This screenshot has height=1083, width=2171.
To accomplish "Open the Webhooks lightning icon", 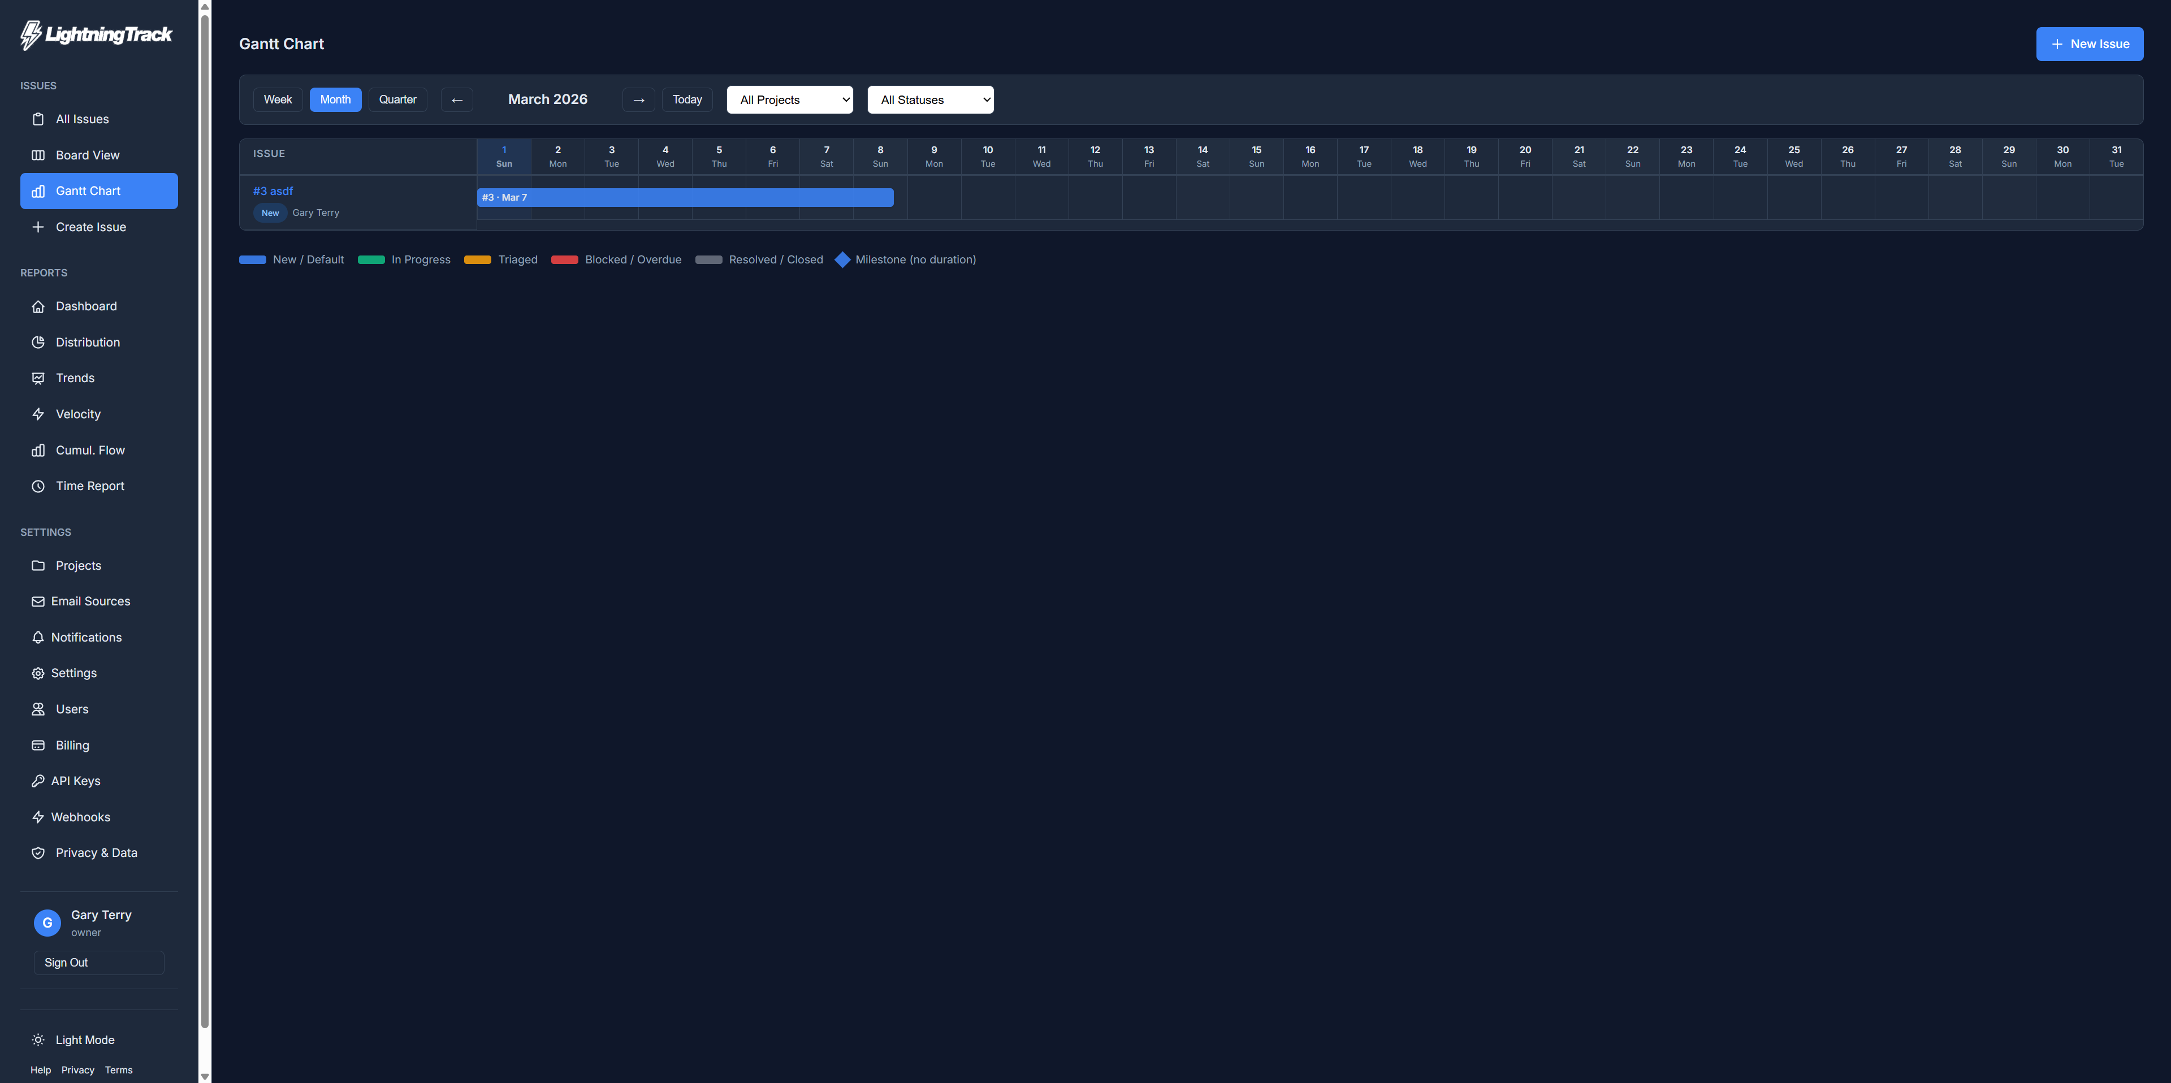I will pos(39,817).
